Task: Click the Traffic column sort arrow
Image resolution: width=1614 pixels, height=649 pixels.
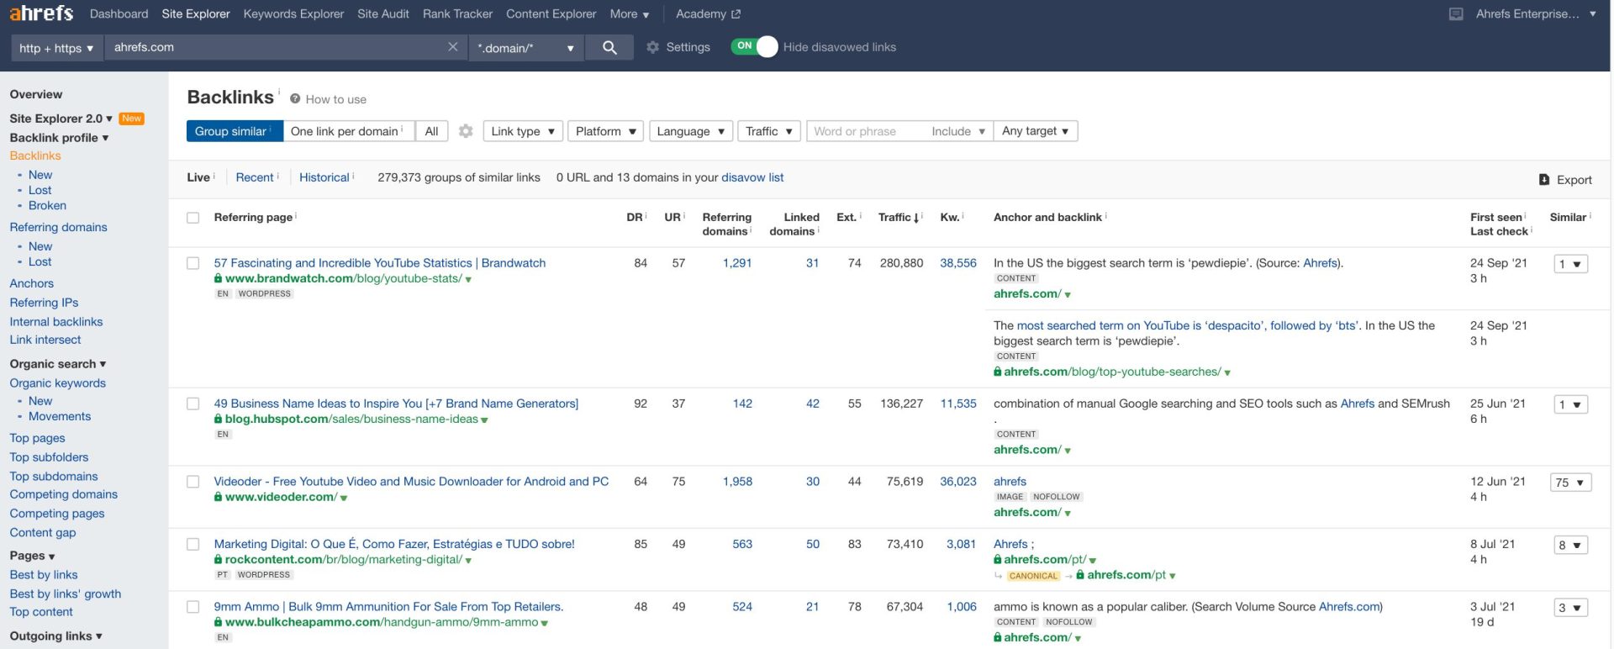Action: click(x=915, y=218)
